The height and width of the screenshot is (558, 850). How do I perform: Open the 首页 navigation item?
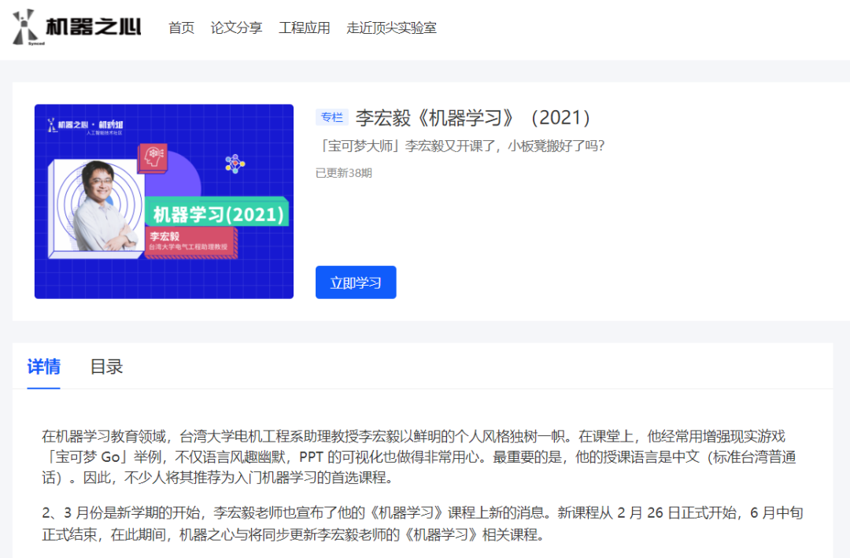[181, 28]
